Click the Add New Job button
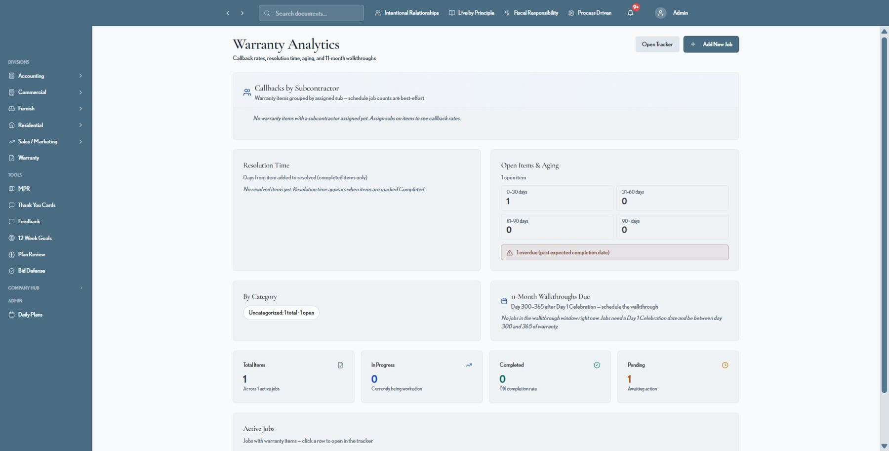The image size is (889, 451). (x=711, y=44)
